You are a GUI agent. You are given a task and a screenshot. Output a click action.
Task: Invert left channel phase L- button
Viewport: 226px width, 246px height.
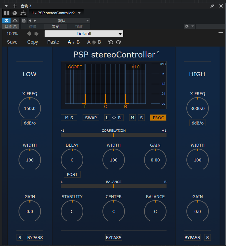tap(108, 118)
